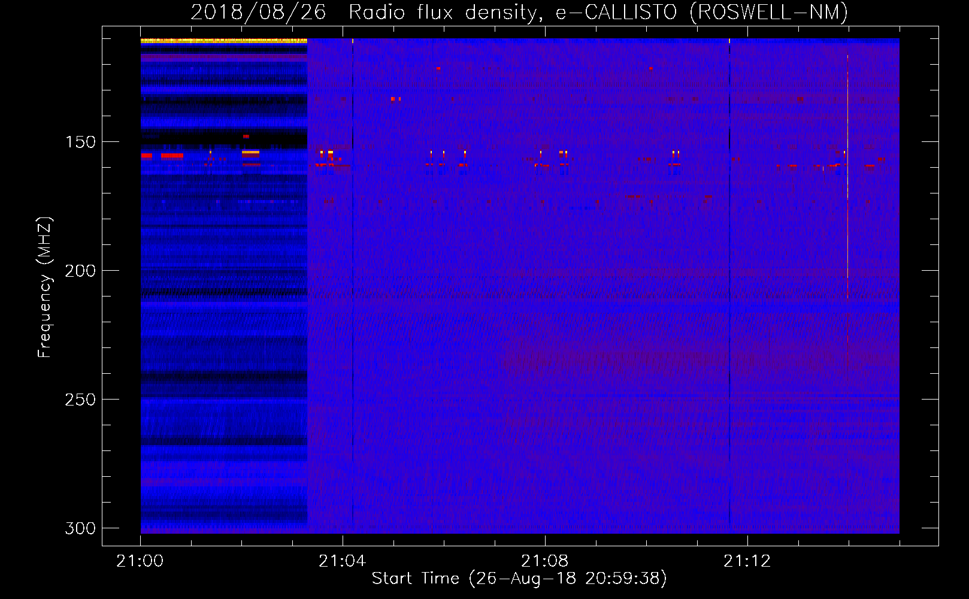Click the "Start Time (26-Aug-18 20:59:38)" label
The height and width of the screenshot is (599, 969).
519,579
